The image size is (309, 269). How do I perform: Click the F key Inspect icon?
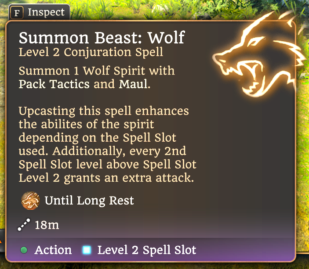click(x=17, y=13)
